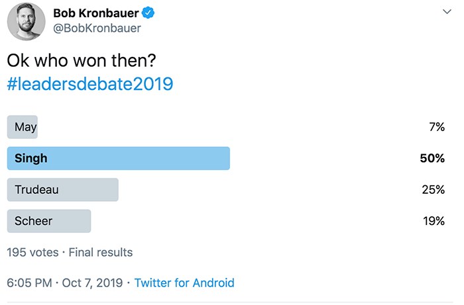464x305 pixels.
Task: Click the 'Ok who won then?' tweet text
Action: [x=82, y=60]
